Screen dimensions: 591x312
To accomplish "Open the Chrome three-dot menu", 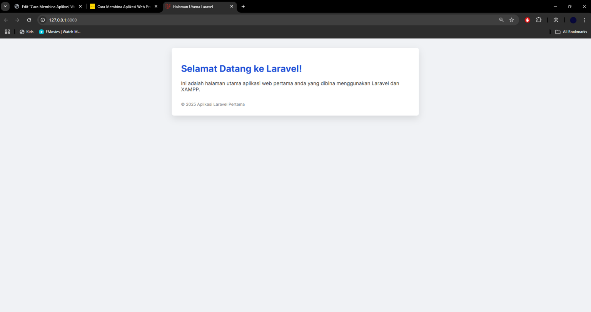I will coord(584,20).
